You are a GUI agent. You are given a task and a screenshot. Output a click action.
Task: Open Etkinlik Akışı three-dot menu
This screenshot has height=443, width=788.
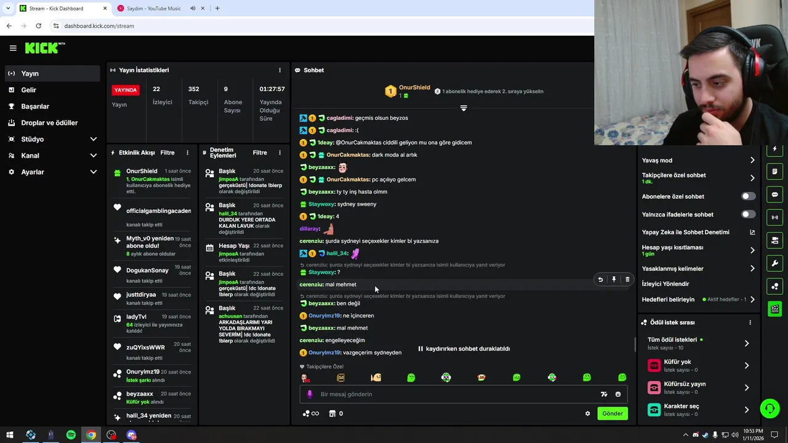[x=188, y=153]
